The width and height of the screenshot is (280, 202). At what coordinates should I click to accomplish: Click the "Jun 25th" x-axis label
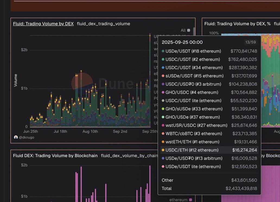pos(31,132)
